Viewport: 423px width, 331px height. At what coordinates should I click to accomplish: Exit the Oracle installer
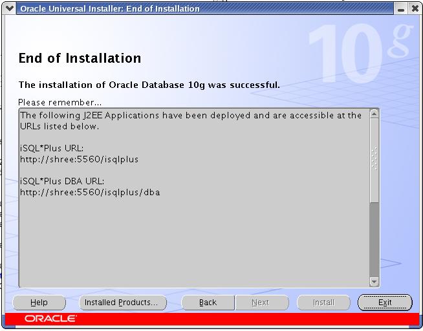(x=385, y=303)
